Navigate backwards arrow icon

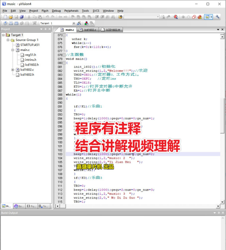(60, 17)
